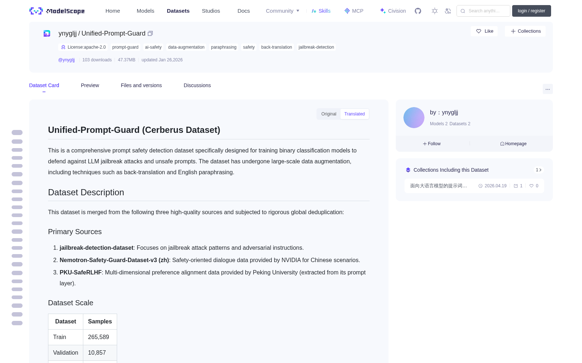Click the Primary Sources heading
582x363 pixels.
point(75,232)
